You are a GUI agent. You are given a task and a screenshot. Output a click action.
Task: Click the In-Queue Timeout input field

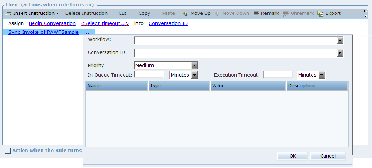coord(148,75)
